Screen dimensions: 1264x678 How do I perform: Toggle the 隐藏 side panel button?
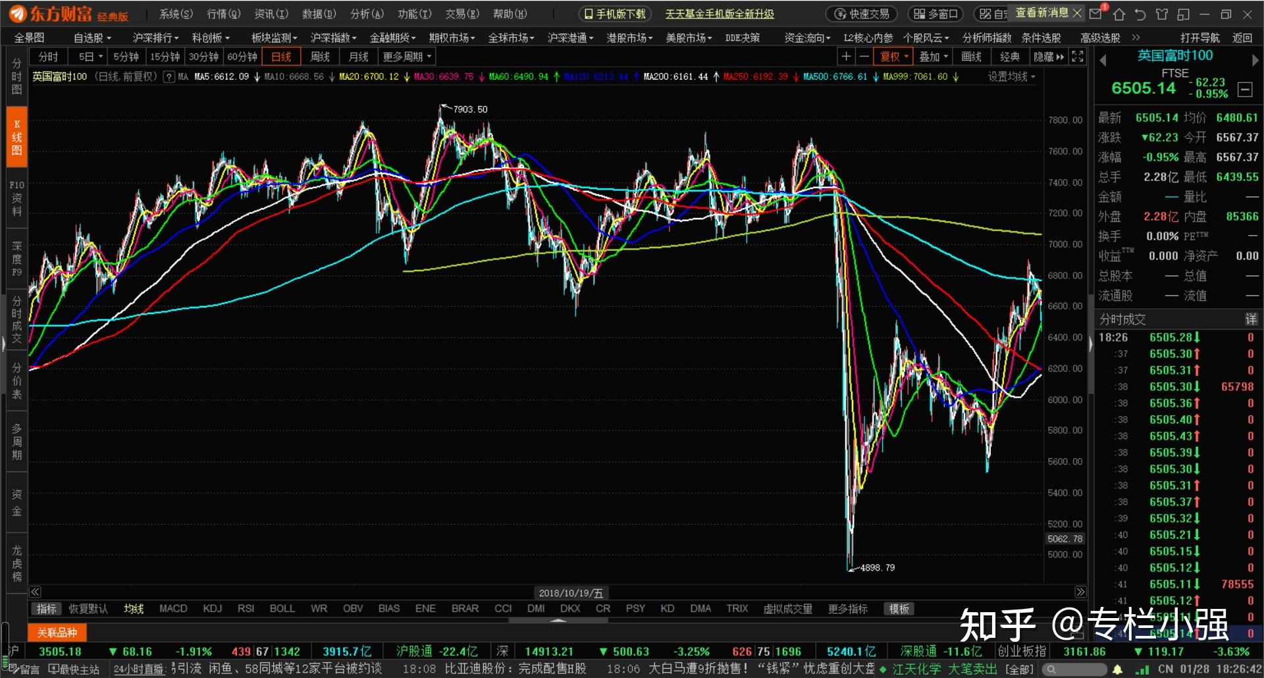point(1049,57)
